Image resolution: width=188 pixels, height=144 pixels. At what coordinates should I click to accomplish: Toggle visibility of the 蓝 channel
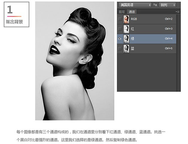pyautogui.click(x=120, y=48)
